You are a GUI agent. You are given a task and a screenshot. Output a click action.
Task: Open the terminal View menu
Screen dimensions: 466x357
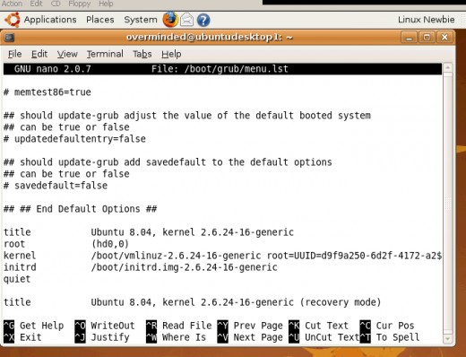[x=67, y=54]
